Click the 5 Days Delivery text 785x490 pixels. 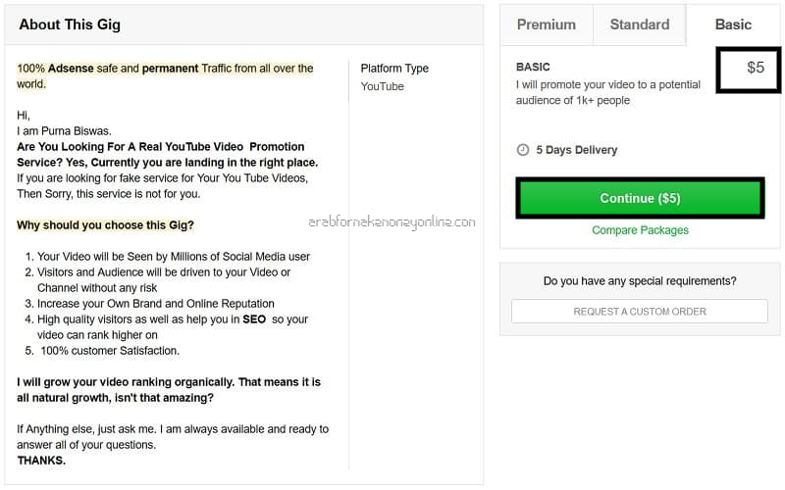(576, 150)
